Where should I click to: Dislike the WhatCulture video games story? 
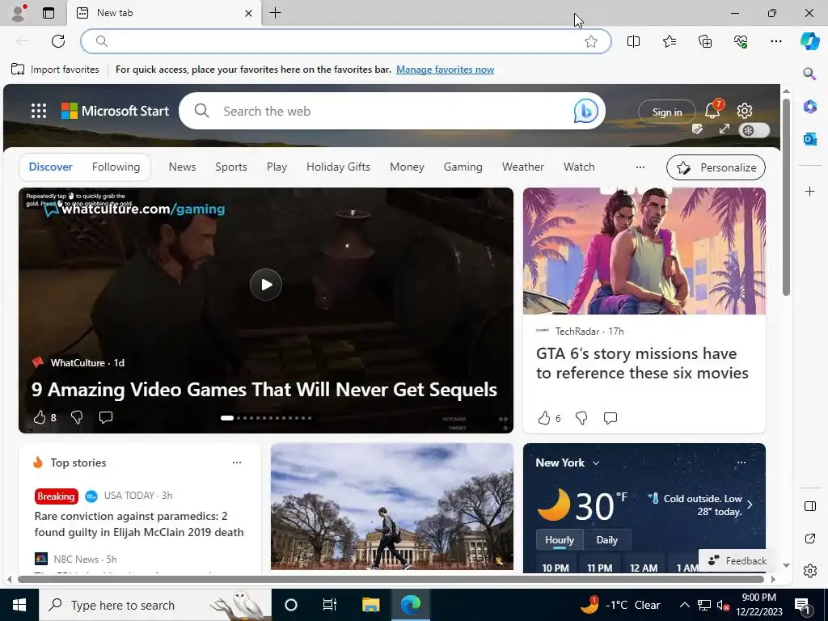click(77, 418)
